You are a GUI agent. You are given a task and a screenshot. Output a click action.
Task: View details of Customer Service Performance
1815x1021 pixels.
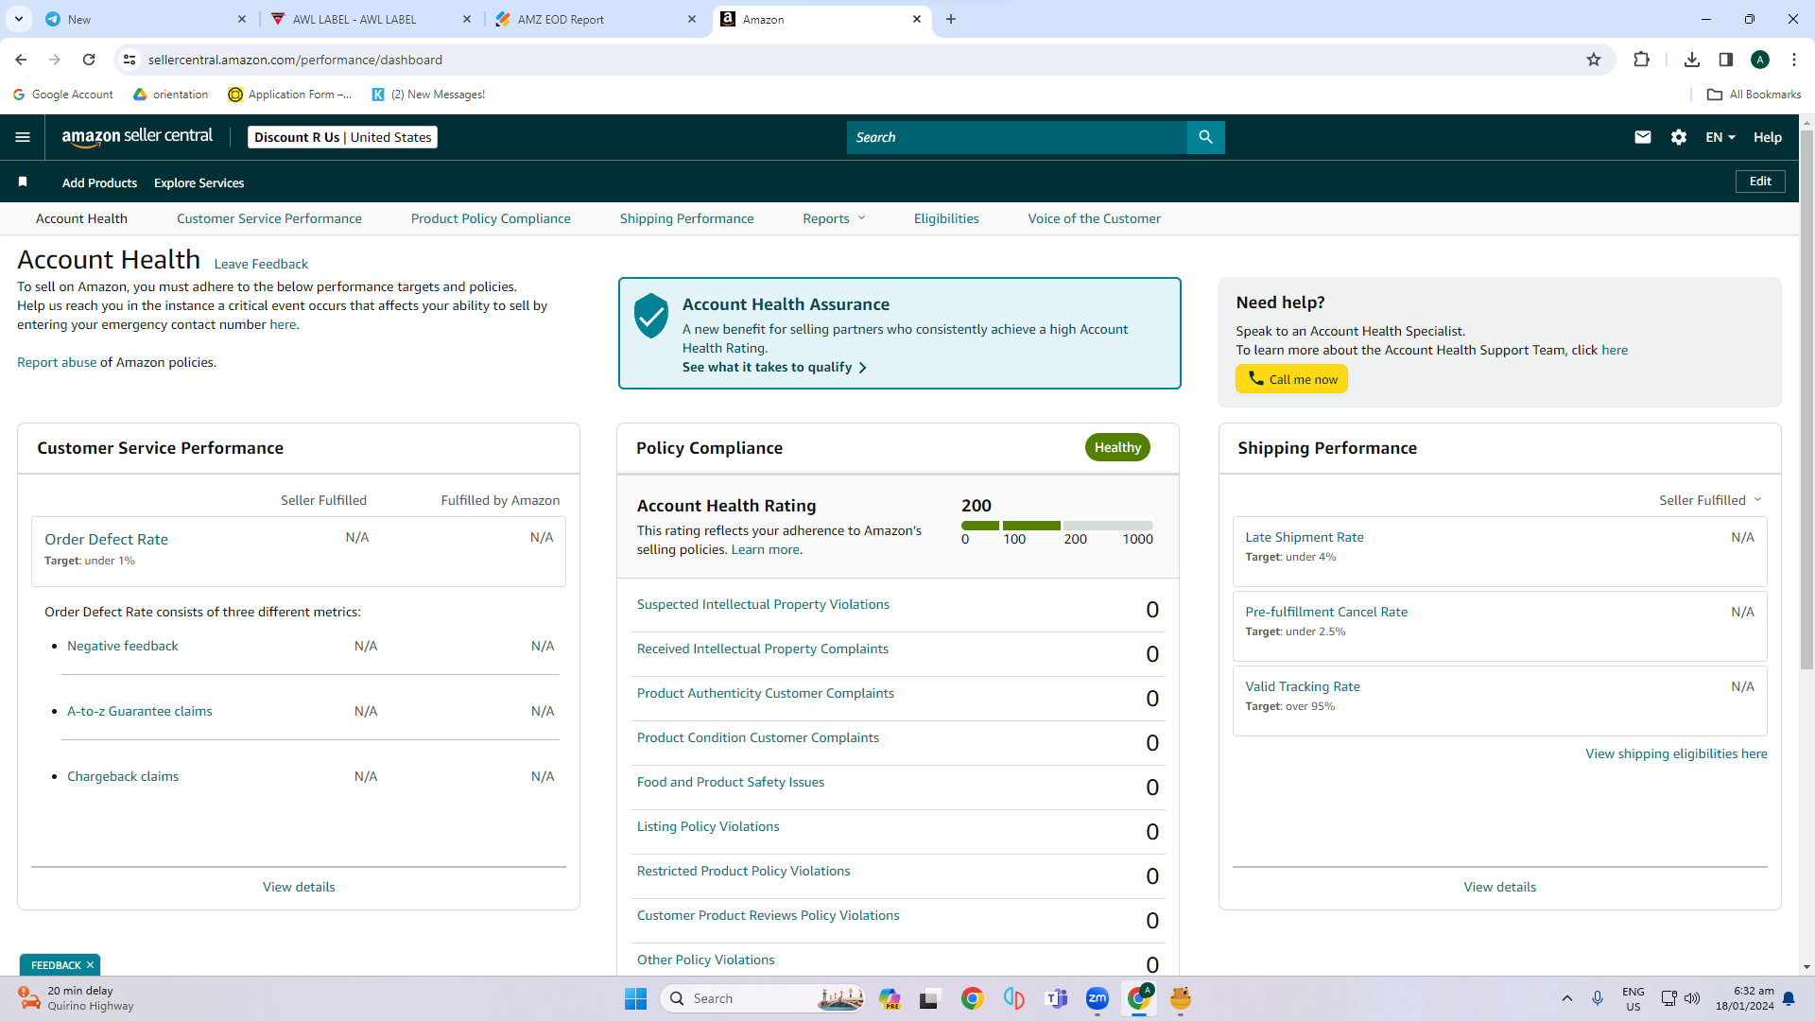tap(299, 887)
